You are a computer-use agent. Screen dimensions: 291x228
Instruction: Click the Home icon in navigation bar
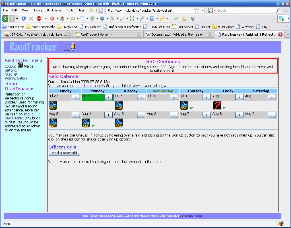[x=92, y=10]
